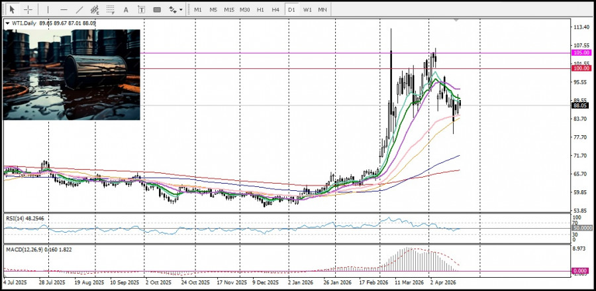
Task: Select the MN monthly timeframe
Action: click(323, 9)
